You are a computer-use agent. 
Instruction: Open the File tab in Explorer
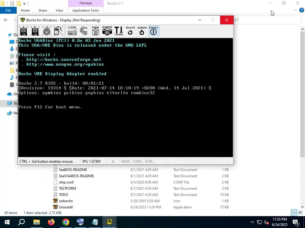point(8,10)
